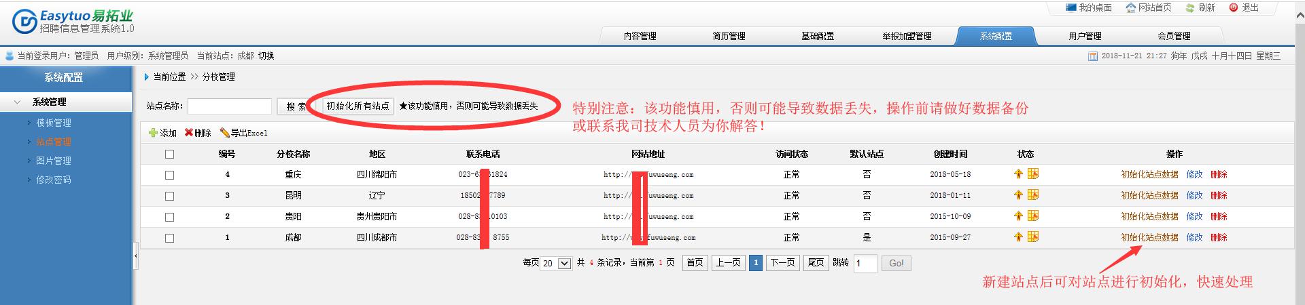Click the green plus 添加 icon
The height and width of the screenshot is (305, 1305).
pos(153,133)
